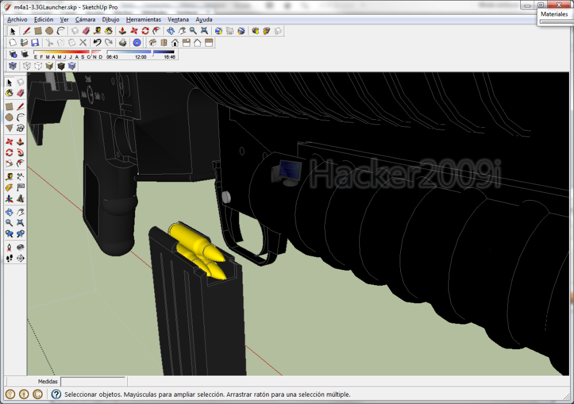This screenshot has width=574, height=404.
Task: Open the Edición menu
Action: tap(44, 20)
